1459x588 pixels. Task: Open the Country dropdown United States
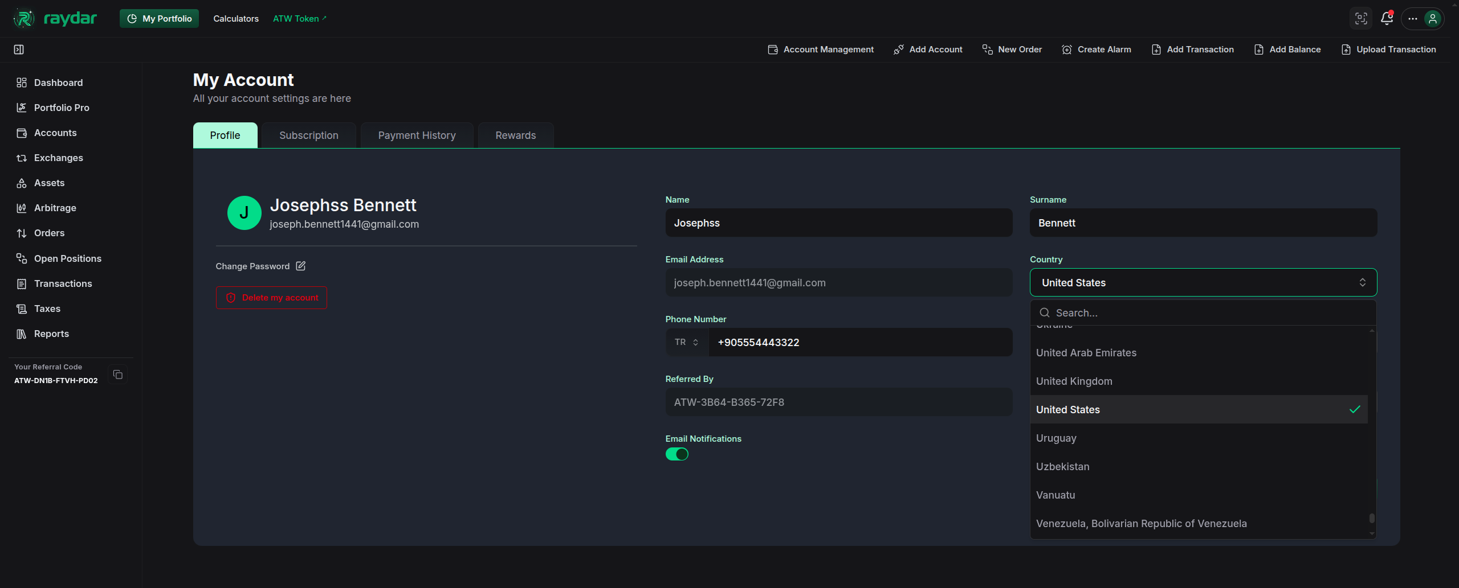tap(1203, 282)
